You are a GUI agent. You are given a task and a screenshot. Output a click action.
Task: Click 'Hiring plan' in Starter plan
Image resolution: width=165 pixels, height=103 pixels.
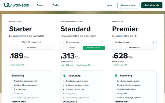click(x=19, y=93)
